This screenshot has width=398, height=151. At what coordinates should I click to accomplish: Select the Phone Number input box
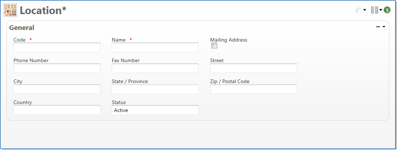tap(57, 68)
